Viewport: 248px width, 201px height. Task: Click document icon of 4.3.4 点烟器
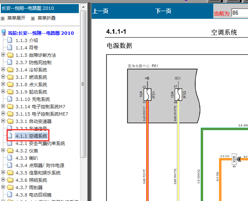coord(10,165)
